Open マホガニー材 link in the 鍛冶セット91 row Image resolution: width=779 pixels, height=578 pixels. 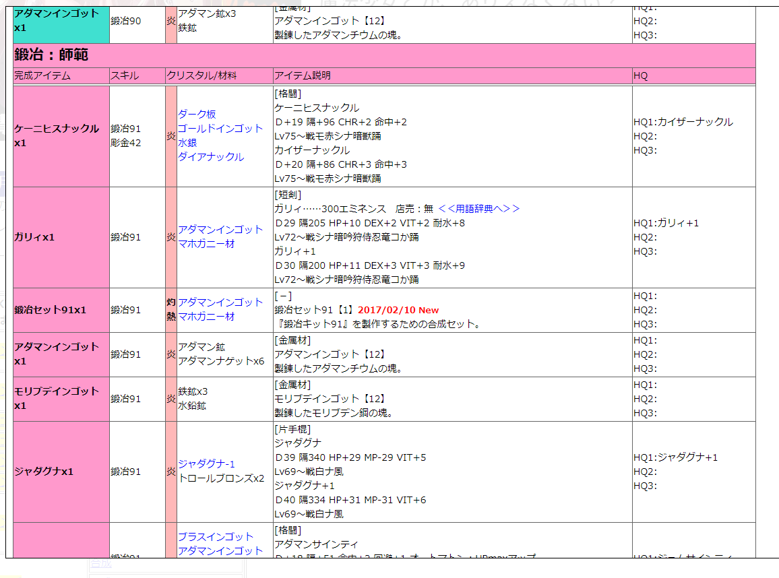point(206,317)
